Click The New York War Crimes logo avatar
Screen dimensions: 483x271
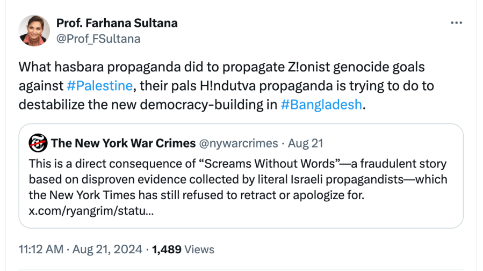pos(37,143)
